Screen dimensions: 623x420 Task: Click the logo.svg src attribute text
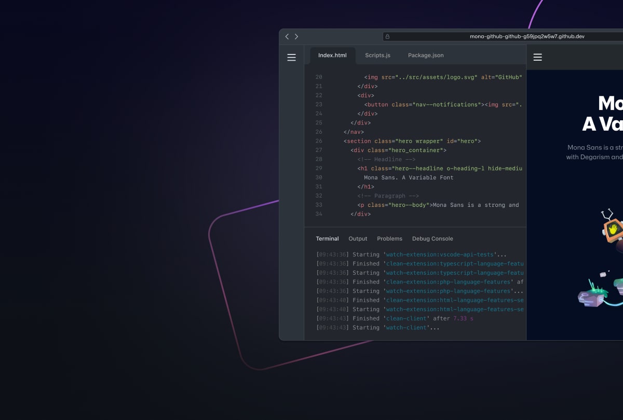[x=436, y=77]
